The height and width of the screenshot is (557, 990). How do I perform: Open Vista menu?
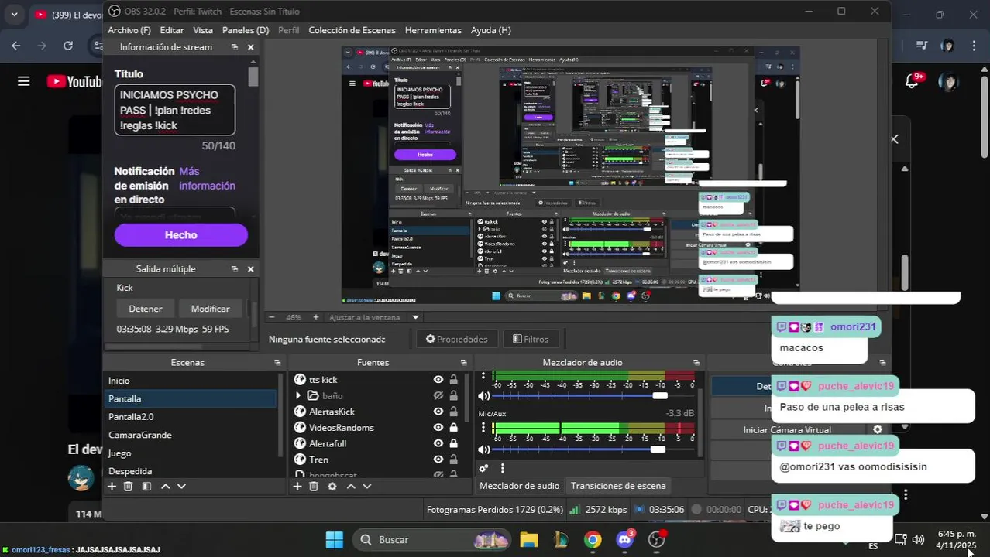[x=203, y=30]
